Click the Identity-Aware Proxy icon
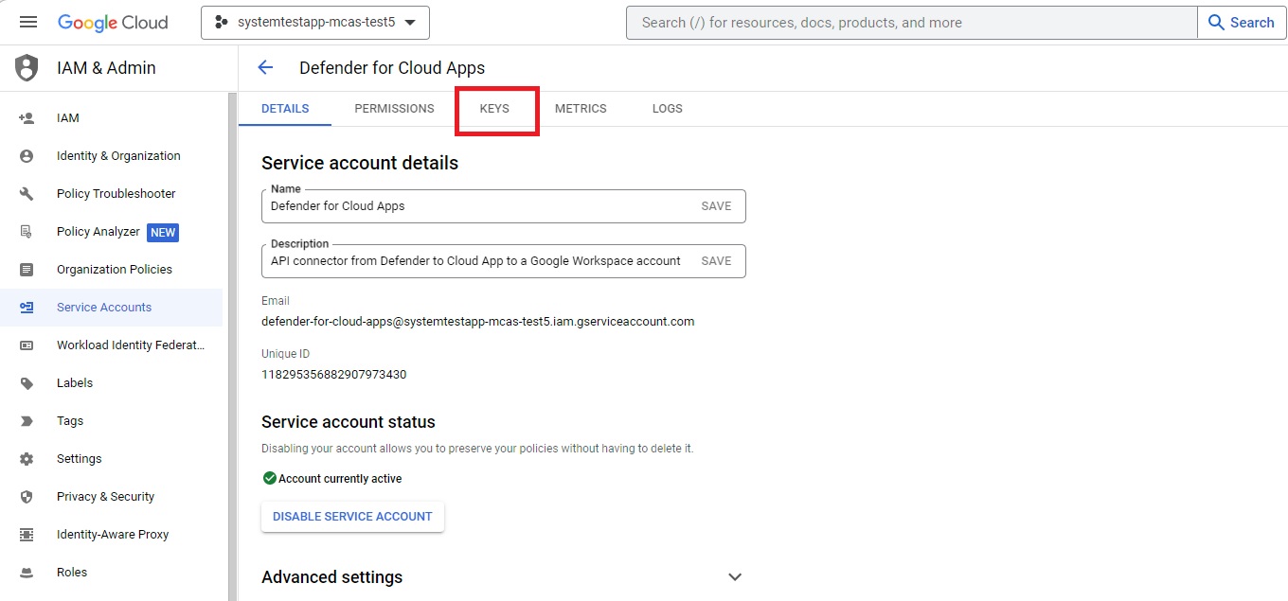This screenshot has height=601, width=1288. click(x=27, y=535)
